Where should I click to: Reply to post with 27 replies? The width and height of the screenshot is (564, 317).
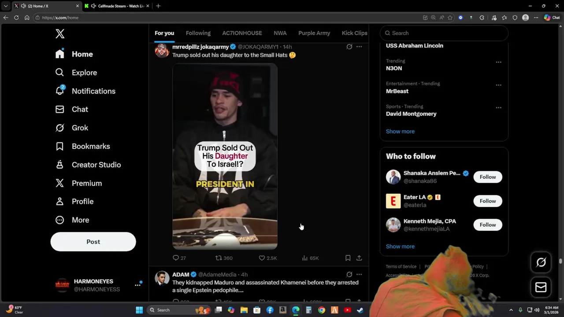pos(179,258)
